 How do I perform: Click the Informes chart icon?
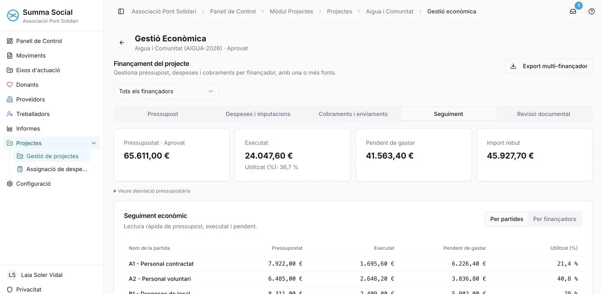coord(10,129)
